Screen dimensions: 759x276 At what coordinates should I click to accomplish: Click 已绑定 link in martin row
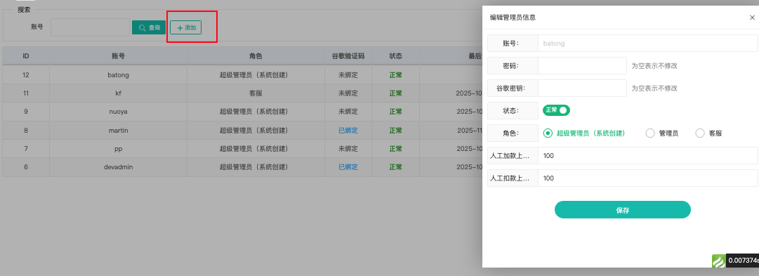point(348,130)
